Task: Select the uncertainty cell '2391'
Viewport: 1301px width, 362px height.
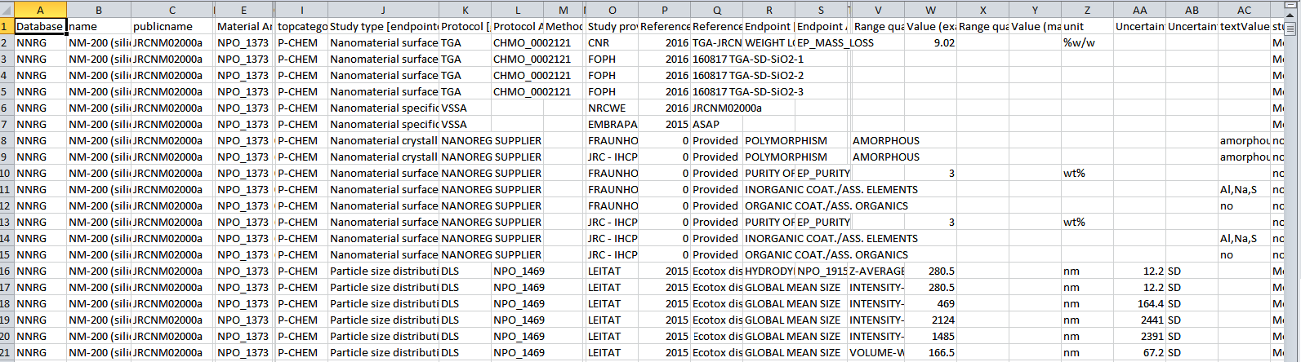Action: pos(1140,336)
